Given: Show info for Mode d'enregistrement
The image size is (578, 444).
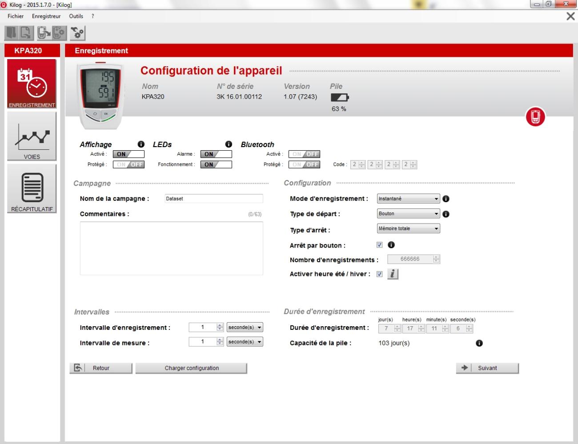Looking at the screenshot, I should pos(446,199).
